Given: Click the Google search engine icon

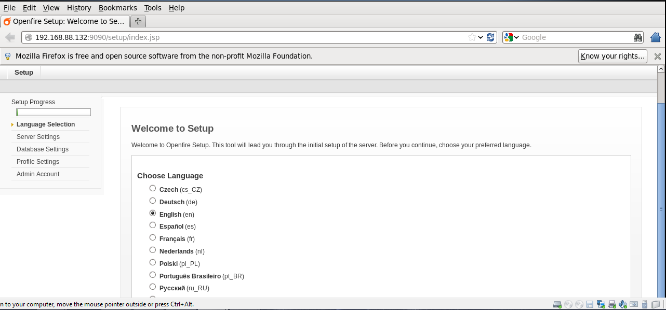Looking at the screenshot, I should (x=509, y=37).
